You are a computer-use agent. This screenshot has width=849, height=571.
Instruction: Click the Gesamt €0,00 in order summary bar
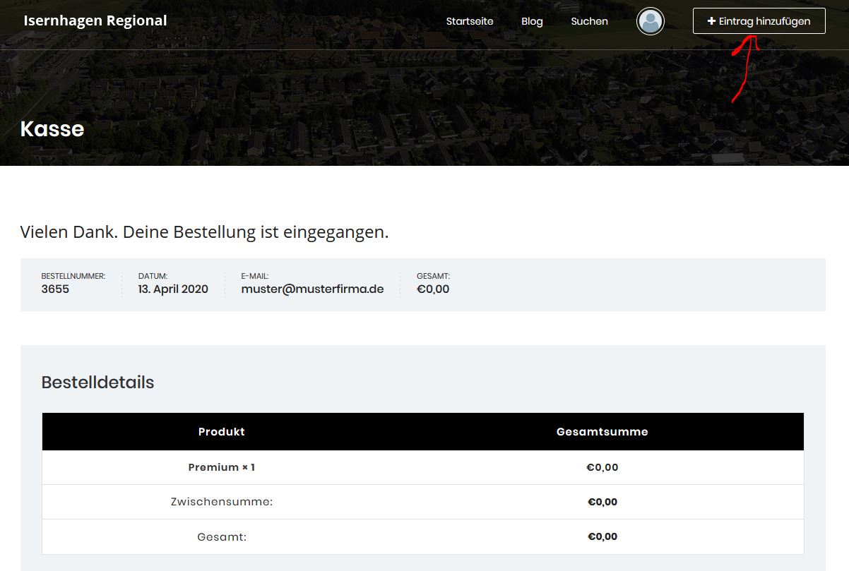[433, 289]
